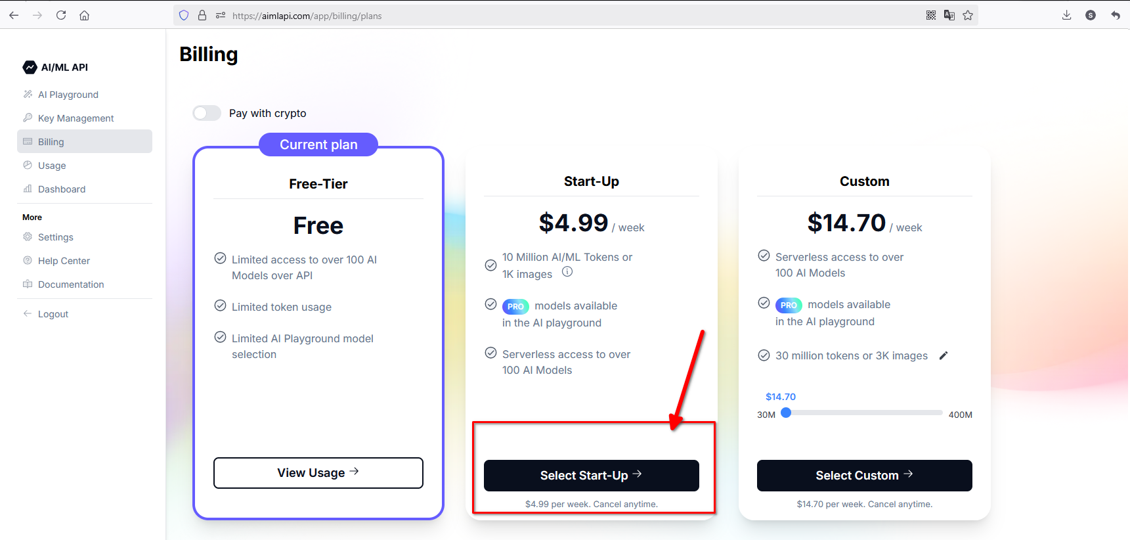Bookmark this page with the star icon

[x=968, y=15]
